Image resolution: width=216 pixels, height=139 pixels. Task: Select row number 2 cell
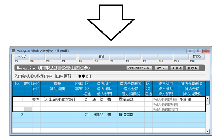18,115
